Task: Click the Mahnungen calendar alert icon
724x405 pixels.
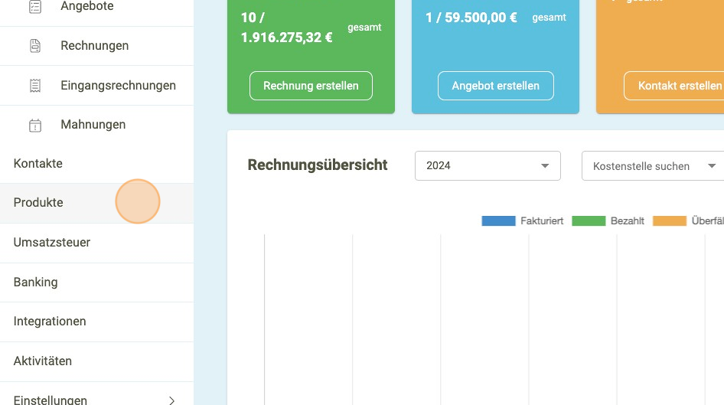Action: [35, 125]
